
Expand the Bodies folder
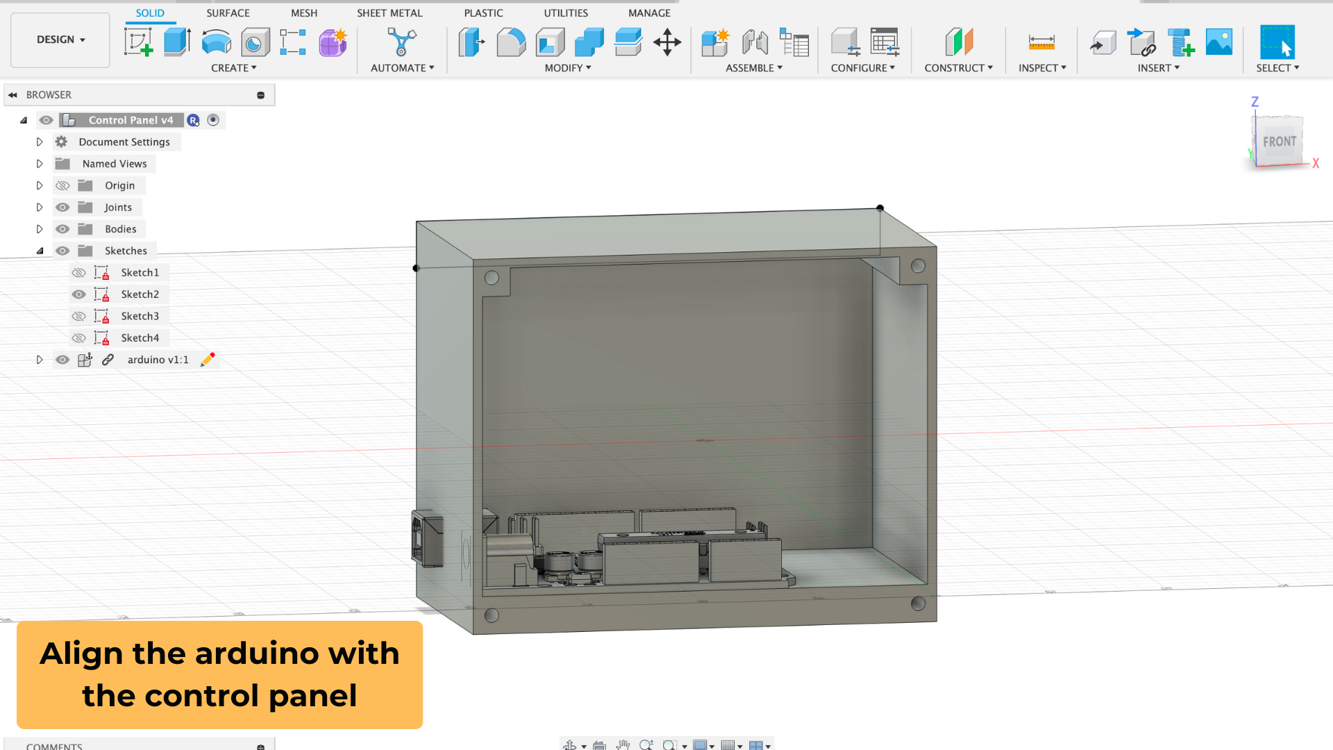40,229
